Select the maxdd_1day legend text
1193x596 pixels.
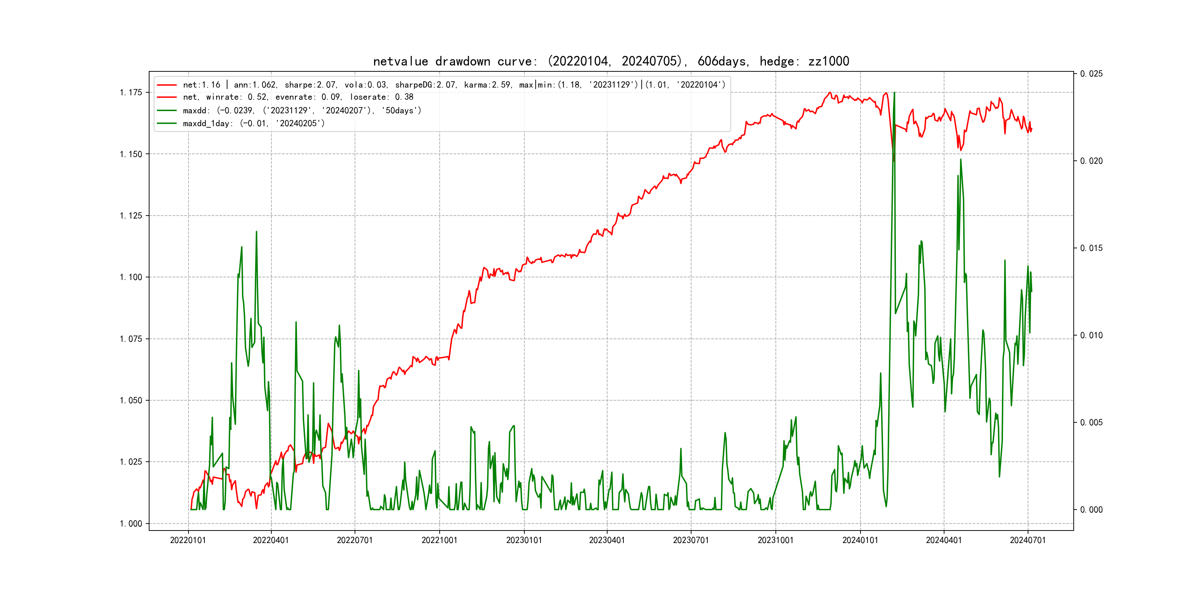point(254,124)
